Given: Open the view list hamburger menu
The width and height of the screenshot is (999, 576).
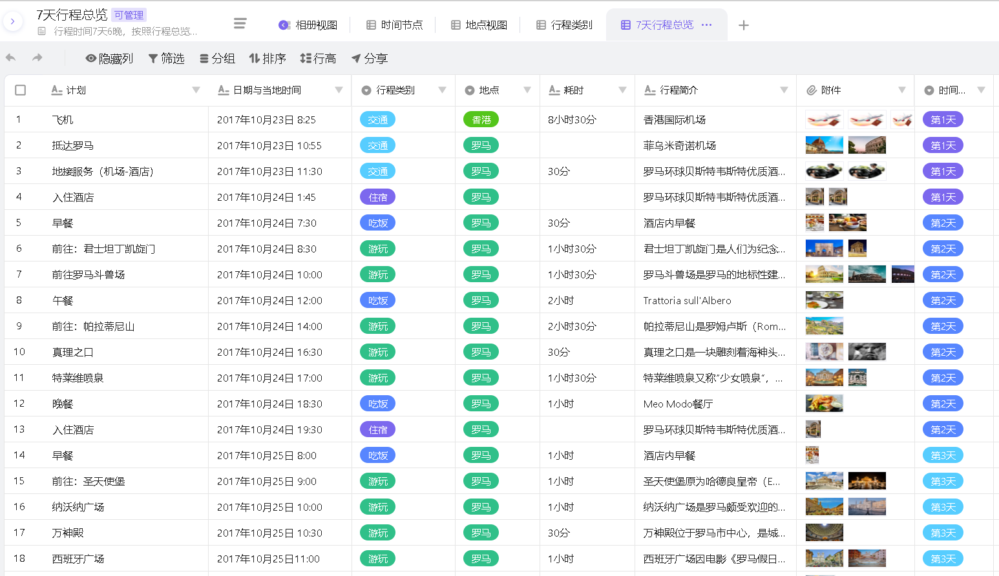Looking at the screenshot, I should [x=240, y=23].
